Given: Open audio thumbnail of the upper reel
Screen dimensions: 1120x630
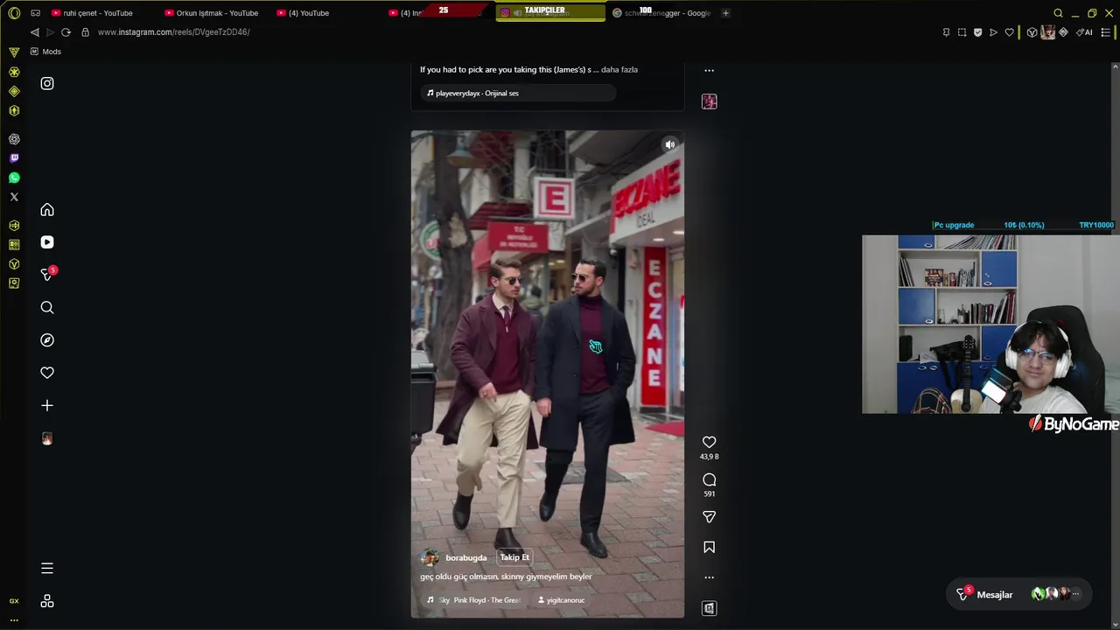Looking at the screenshot, I should tap(710, 101).
